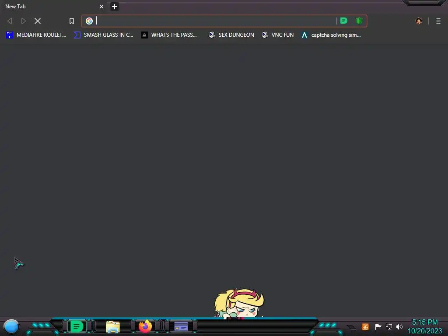The height and width of the screenshot is (336, 448).
Task: Open the green chat app on the taskbar
Action: click(77, 326)
